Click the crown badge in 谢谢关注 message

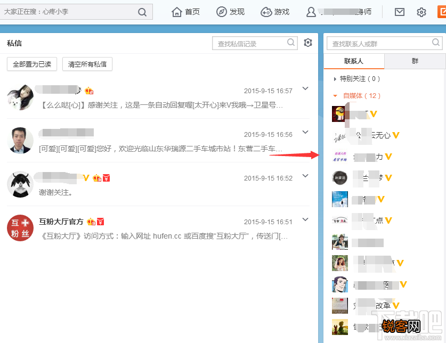pyautogui.click(x=97, y=178)
